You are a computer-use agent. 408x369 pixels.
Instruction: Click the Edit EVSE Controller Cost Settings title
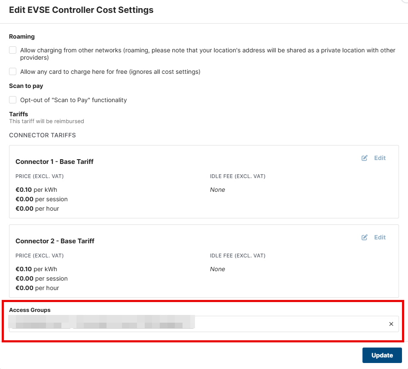click(x=81, y=10)
